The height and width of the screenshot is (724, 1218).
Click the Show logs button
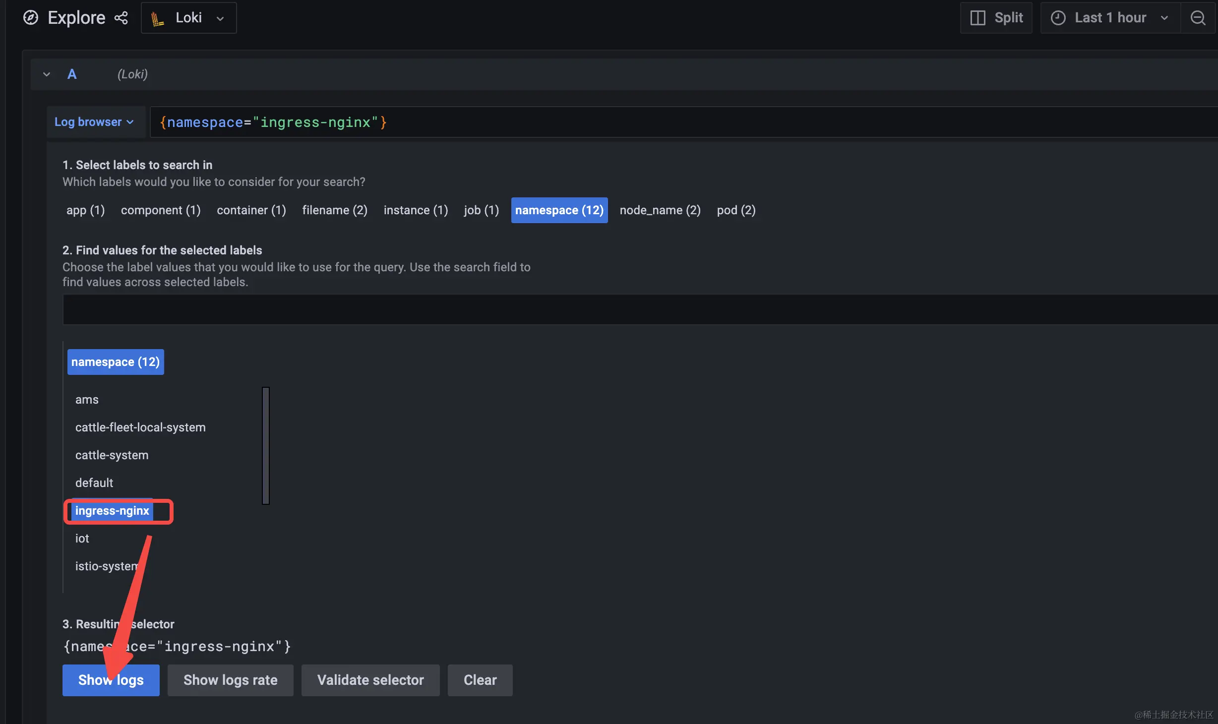[x=111, y=680]
